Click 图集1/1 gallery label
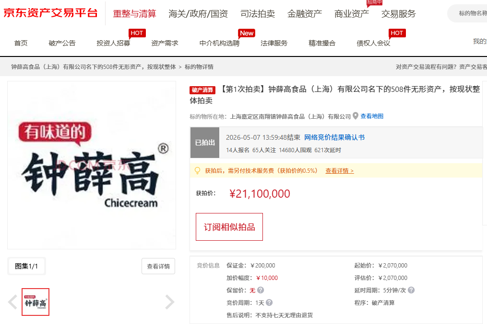The width and height of the screenshot is (487, 324). pyautogui.click(x=26, y=266)
